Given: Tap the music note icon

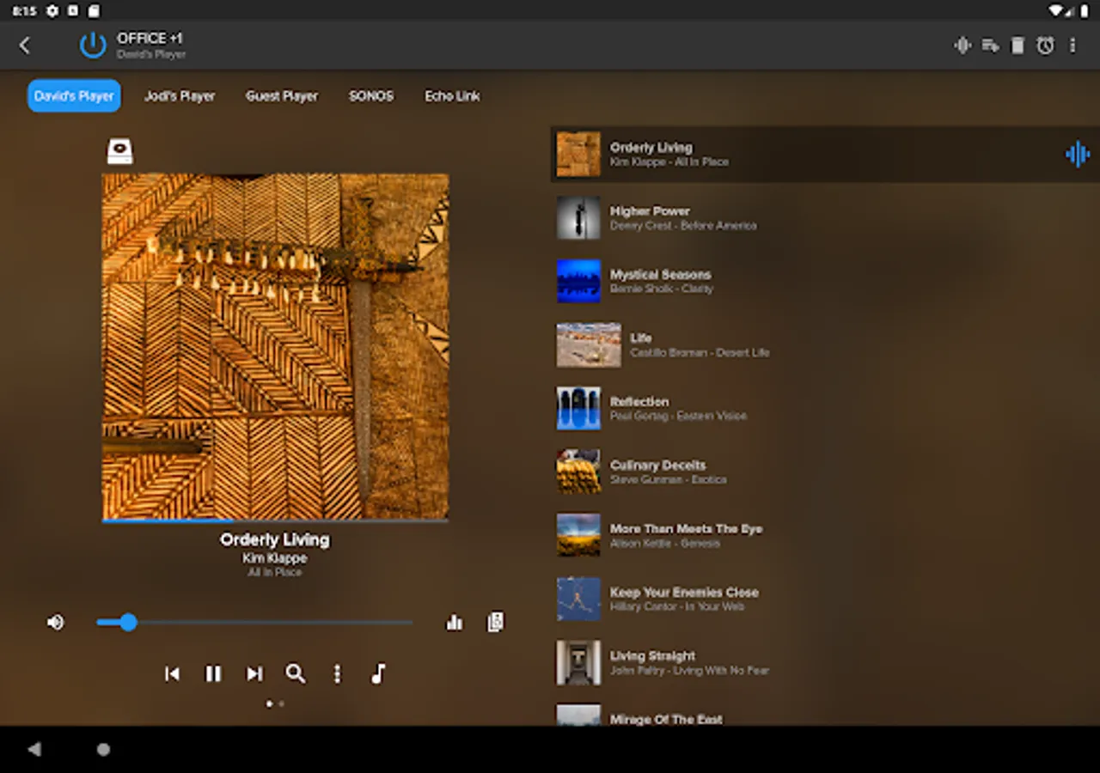Looking at the screenshot, I should tap(378, 674).
